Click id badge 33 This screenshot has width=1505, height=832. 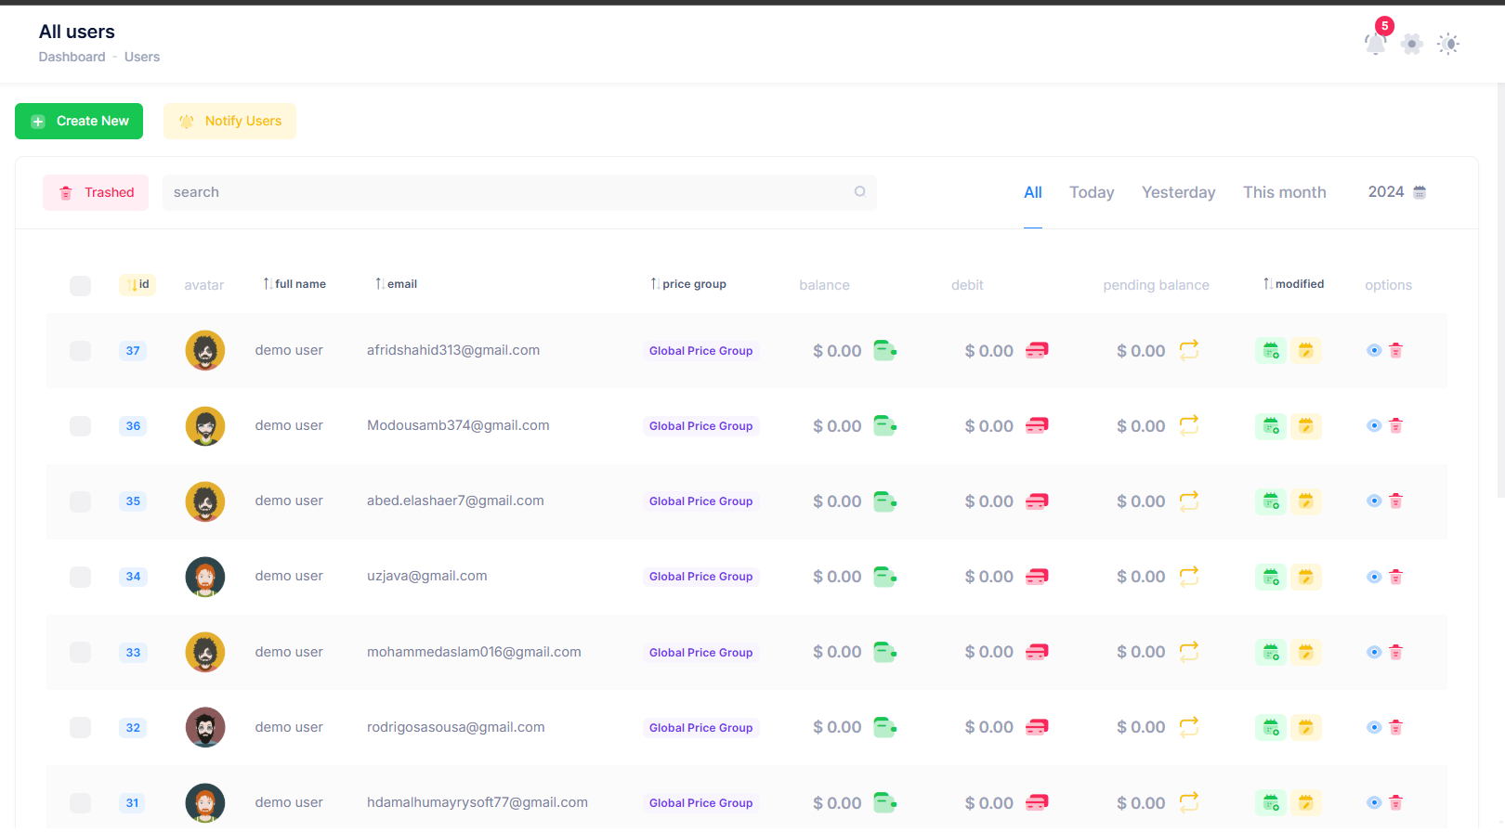(x=133, y=653)
